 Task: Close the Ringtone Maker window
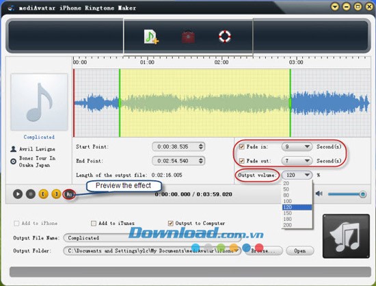click(370, 6)
